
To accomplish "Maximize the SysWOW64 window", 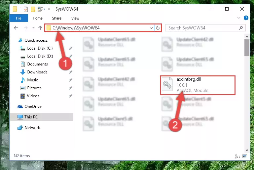I will tap(227, 9).
